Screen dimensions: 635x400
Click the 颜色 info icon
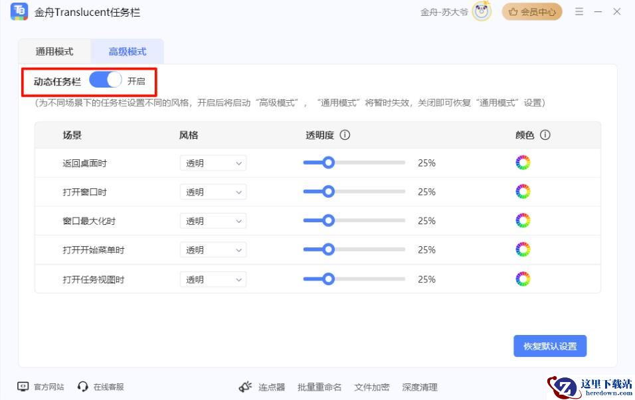pos(545,135)
